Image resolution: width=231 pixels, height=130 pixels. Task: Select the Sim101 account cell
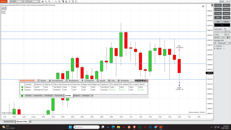pos(39,87)
